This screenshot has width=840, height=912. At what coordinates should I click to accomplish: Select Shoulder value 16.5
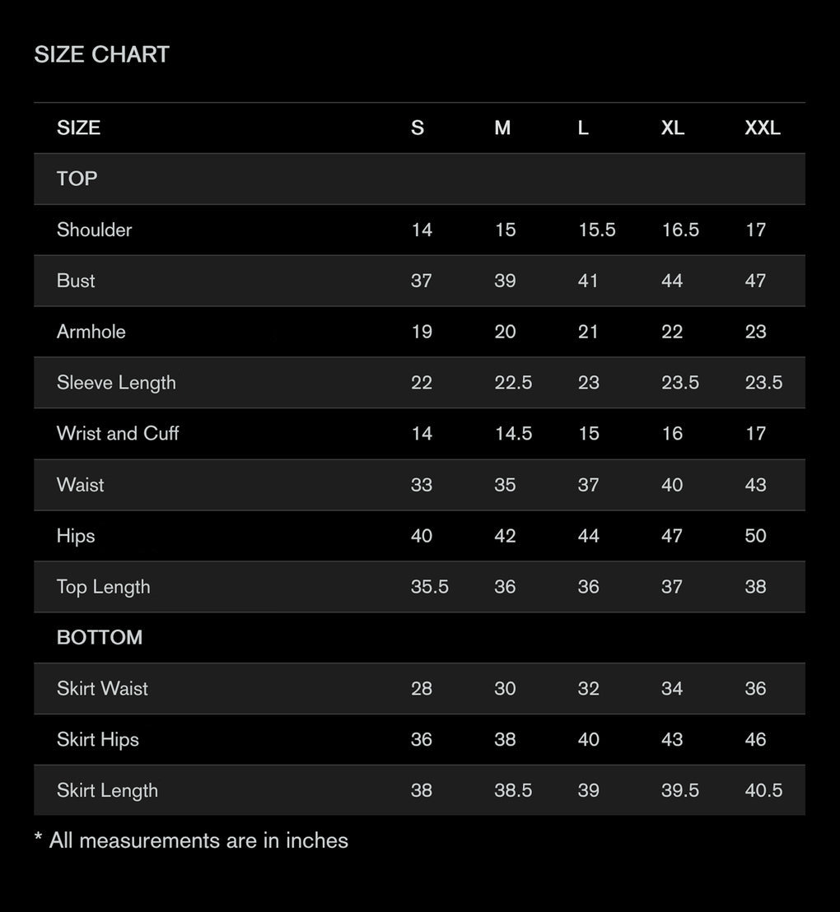(680, 230)
